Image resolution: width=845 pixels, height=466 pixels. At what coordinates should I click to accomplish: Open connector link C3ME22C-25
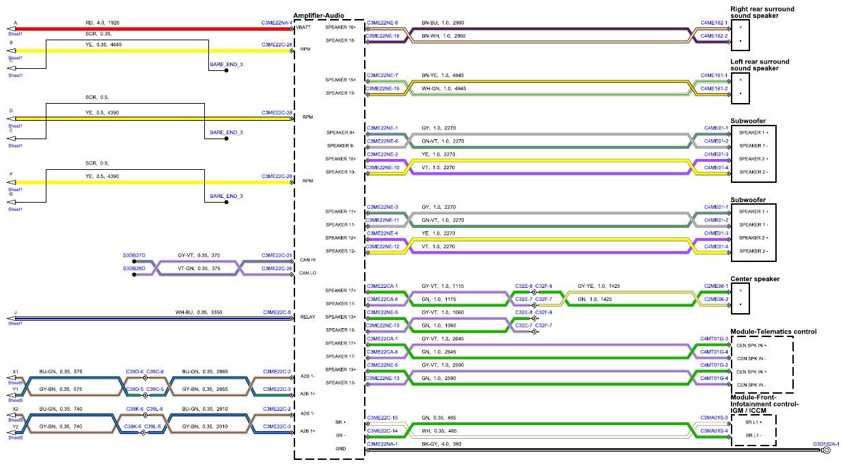click(277, 254)
